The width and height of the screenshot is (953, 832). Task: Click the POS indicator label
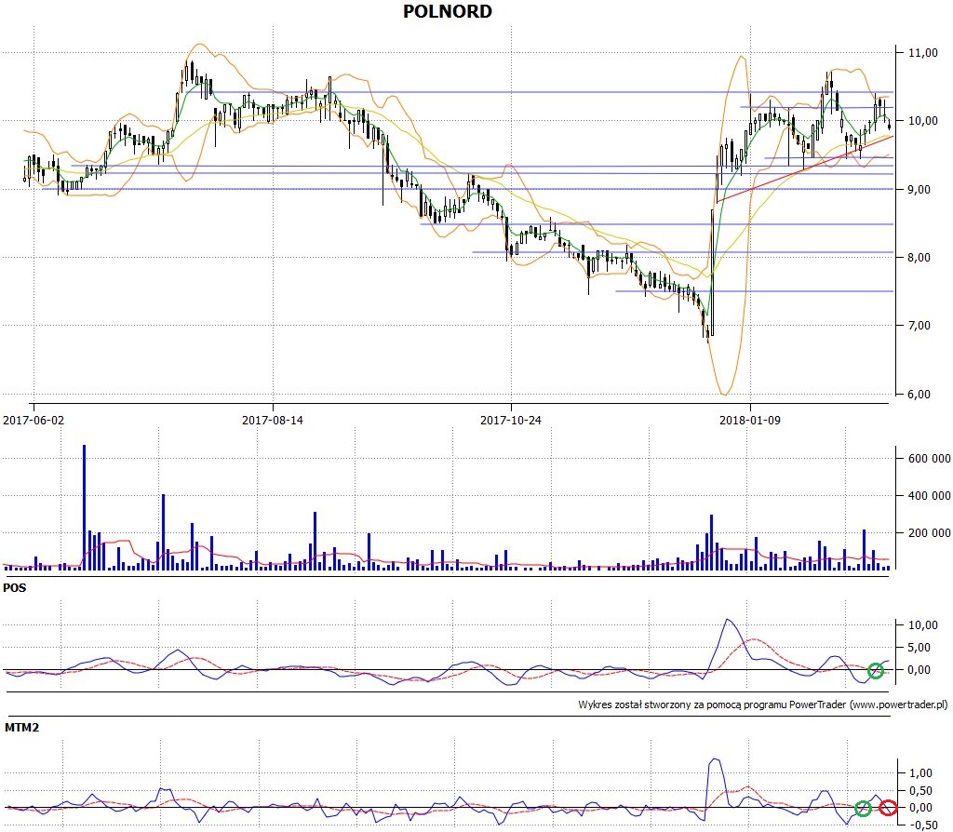click(15, 588)
